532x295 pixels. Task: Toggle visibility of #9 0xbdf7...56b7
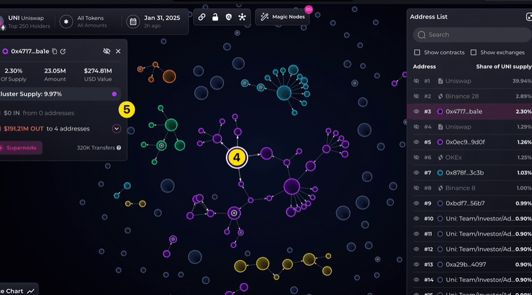tap(416, 203)
